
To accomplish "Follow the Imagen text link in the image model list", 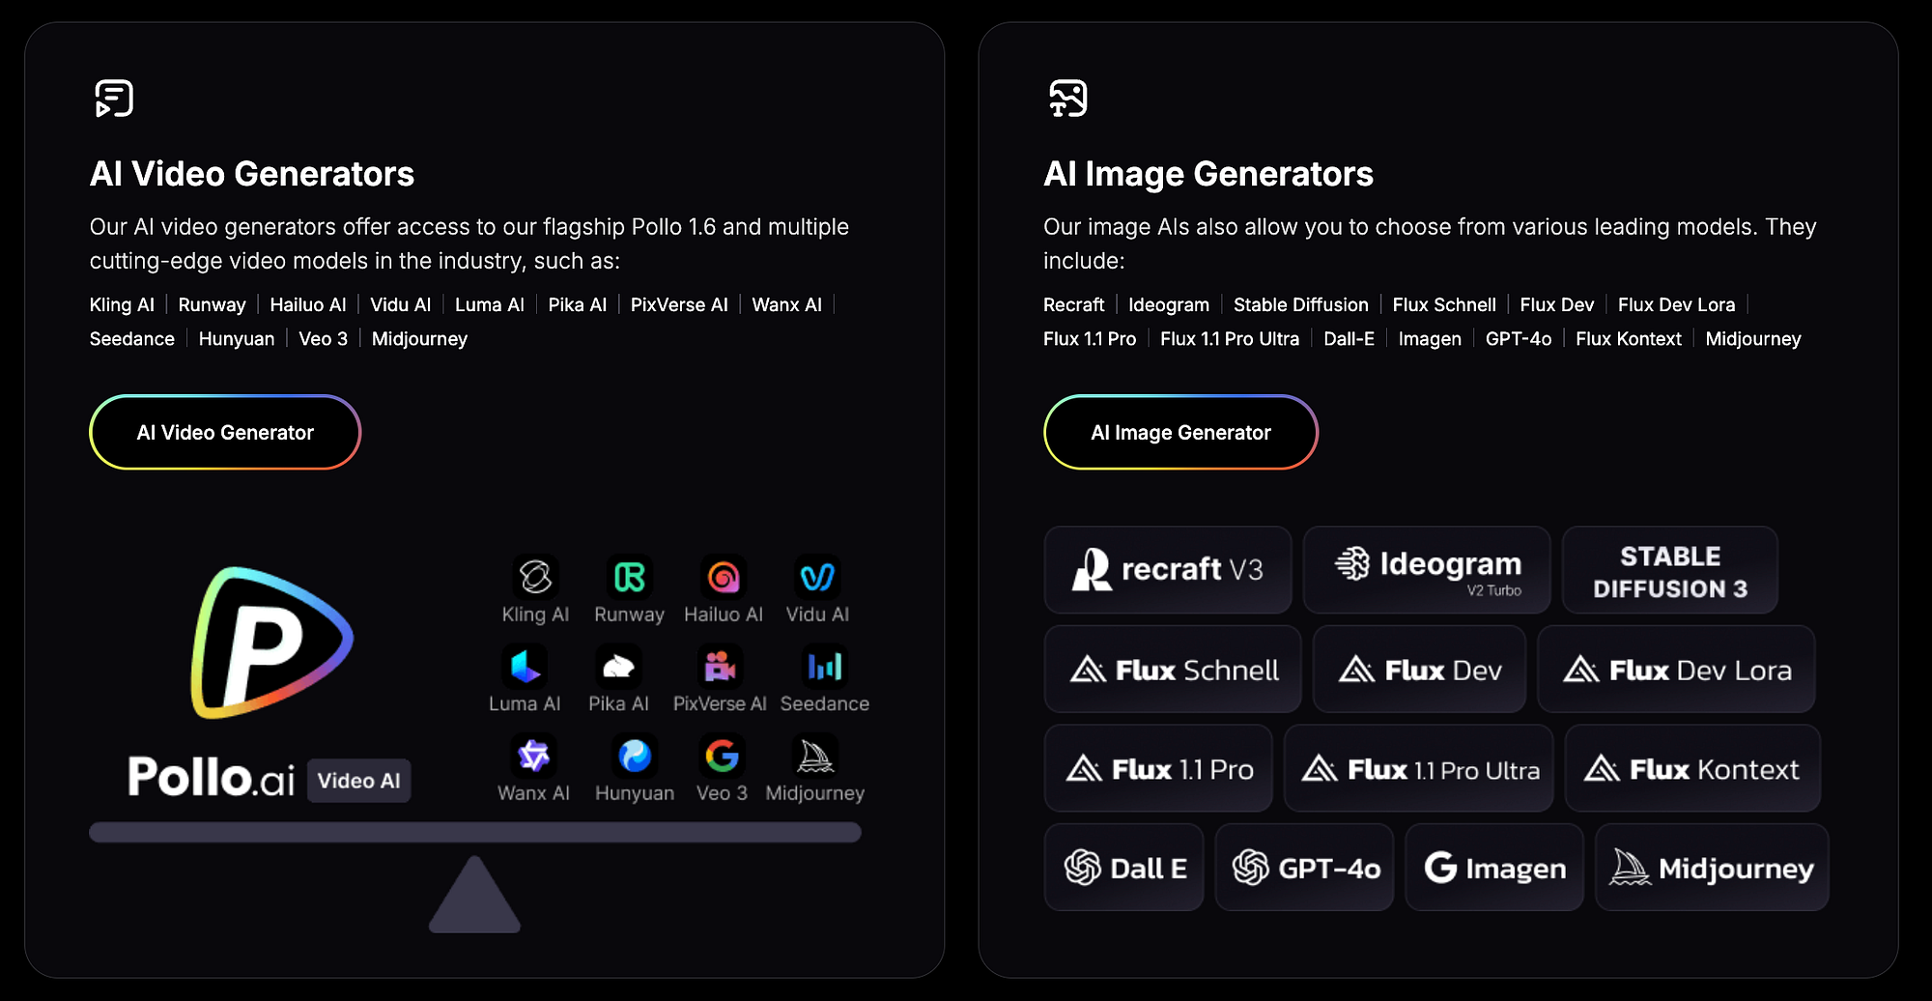I will (1430, 339).
